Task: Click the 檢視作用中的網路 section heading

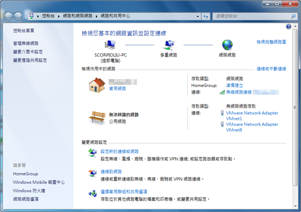Action: click(x=98, y=69)
